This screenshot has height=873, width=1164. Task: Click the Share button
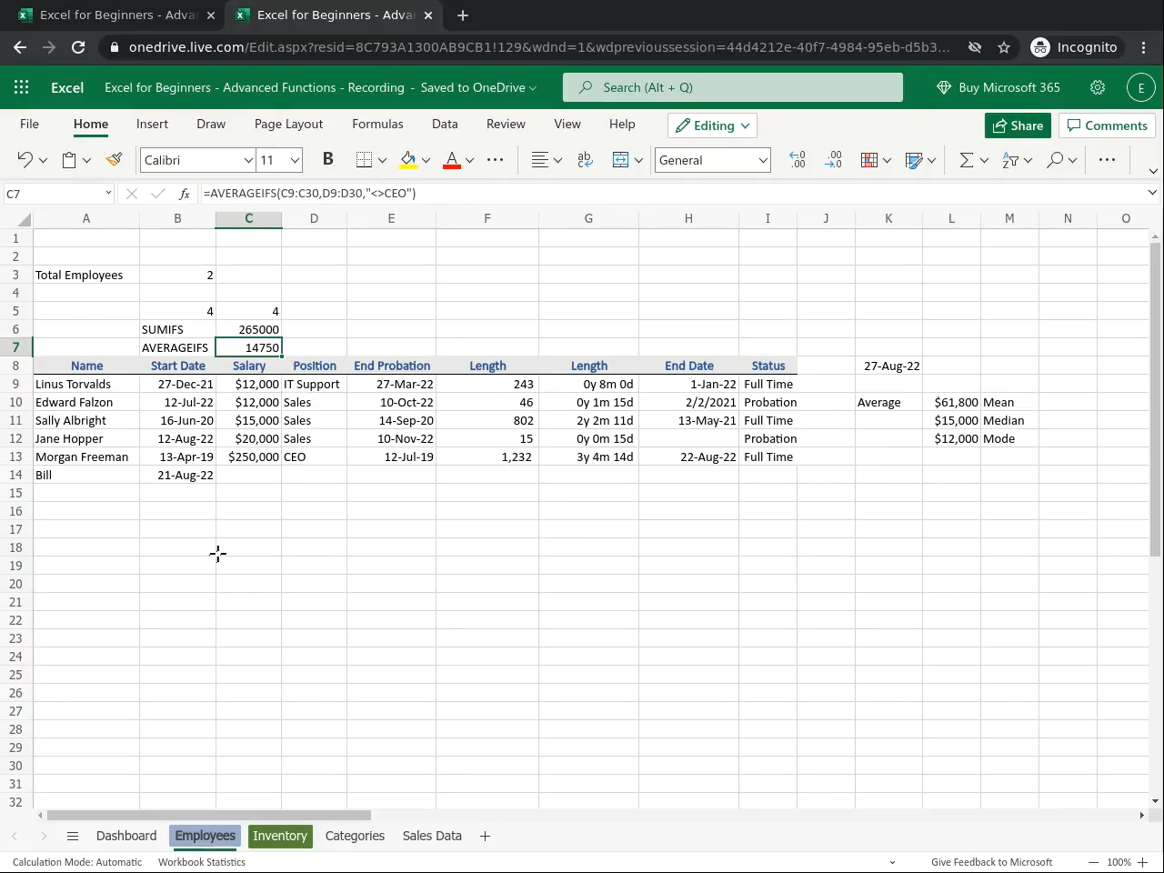point(1018,125)
